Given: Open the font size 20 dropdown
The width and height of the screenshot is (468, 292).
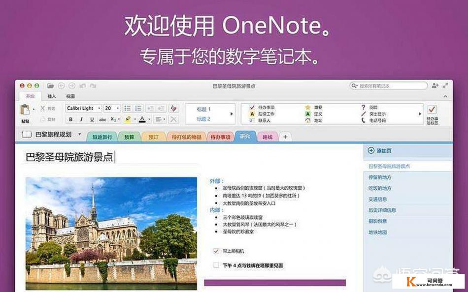Looking at the screenshot, I should pos(118,108).
